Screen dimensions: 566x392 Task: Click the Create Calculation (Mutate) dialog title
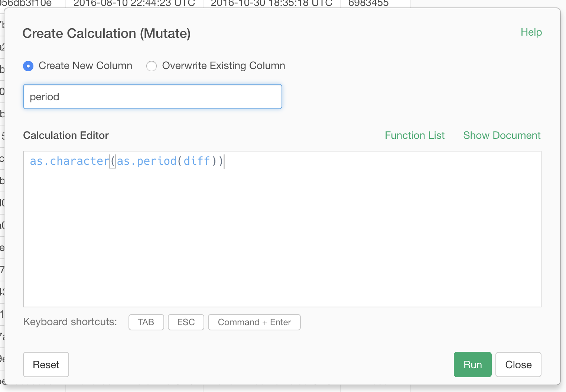coord(107,33)
